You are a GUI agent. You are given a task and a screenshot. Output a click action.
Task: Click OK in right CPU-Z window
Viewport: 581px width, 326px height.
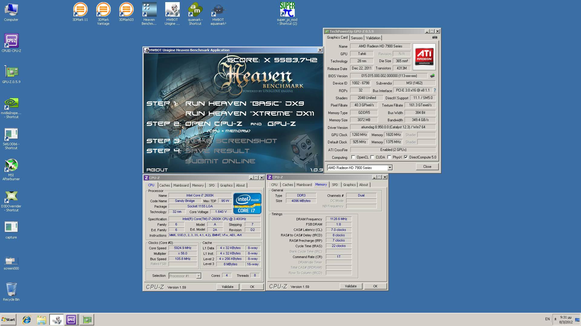tap(375, 286)
